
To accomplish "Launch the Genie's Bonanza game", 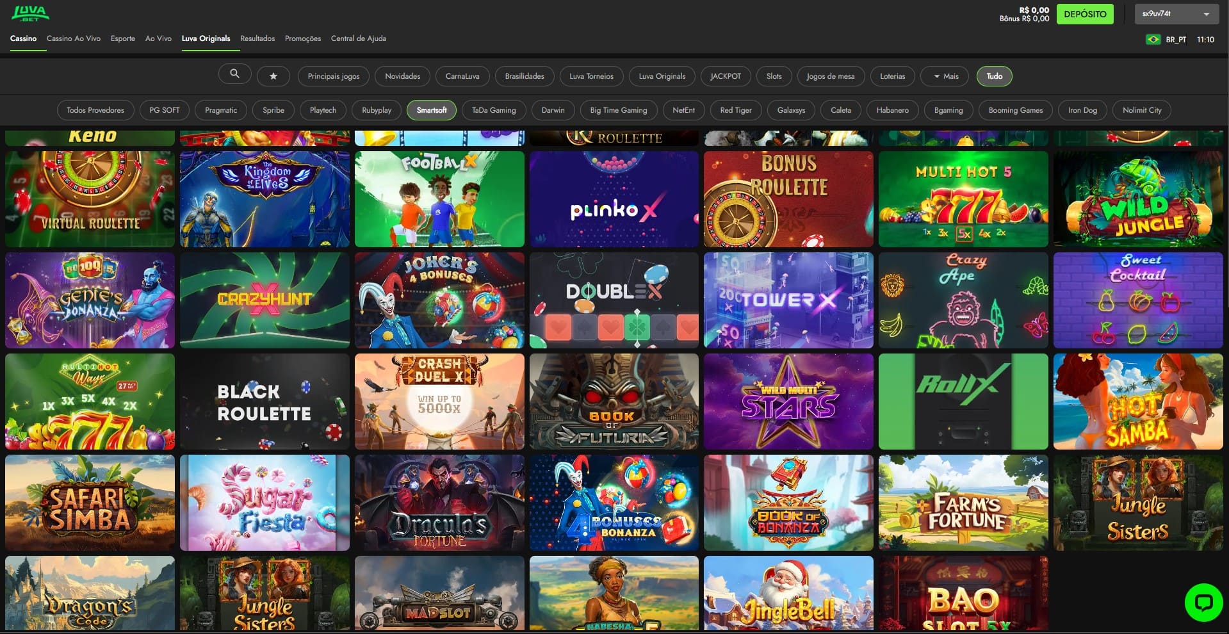I will pyautogui.click(x=90, y=300).
